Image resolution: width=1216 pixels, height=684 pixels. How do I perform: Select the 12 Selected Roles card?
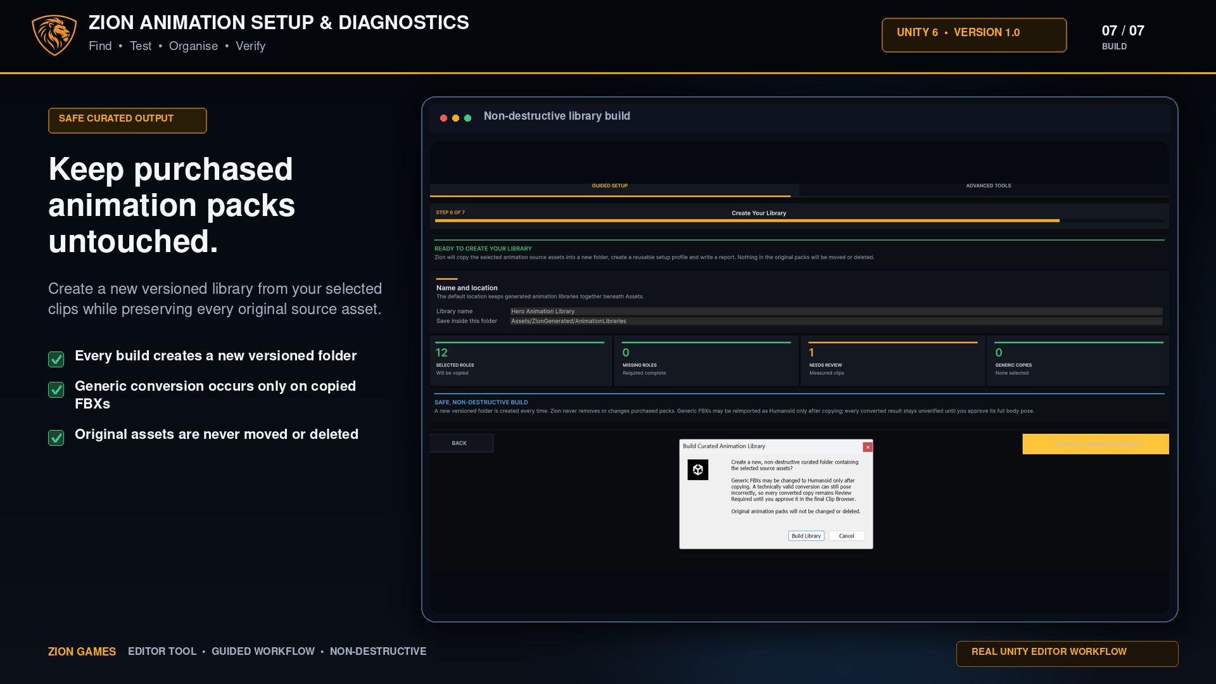[x=521, y=360]
